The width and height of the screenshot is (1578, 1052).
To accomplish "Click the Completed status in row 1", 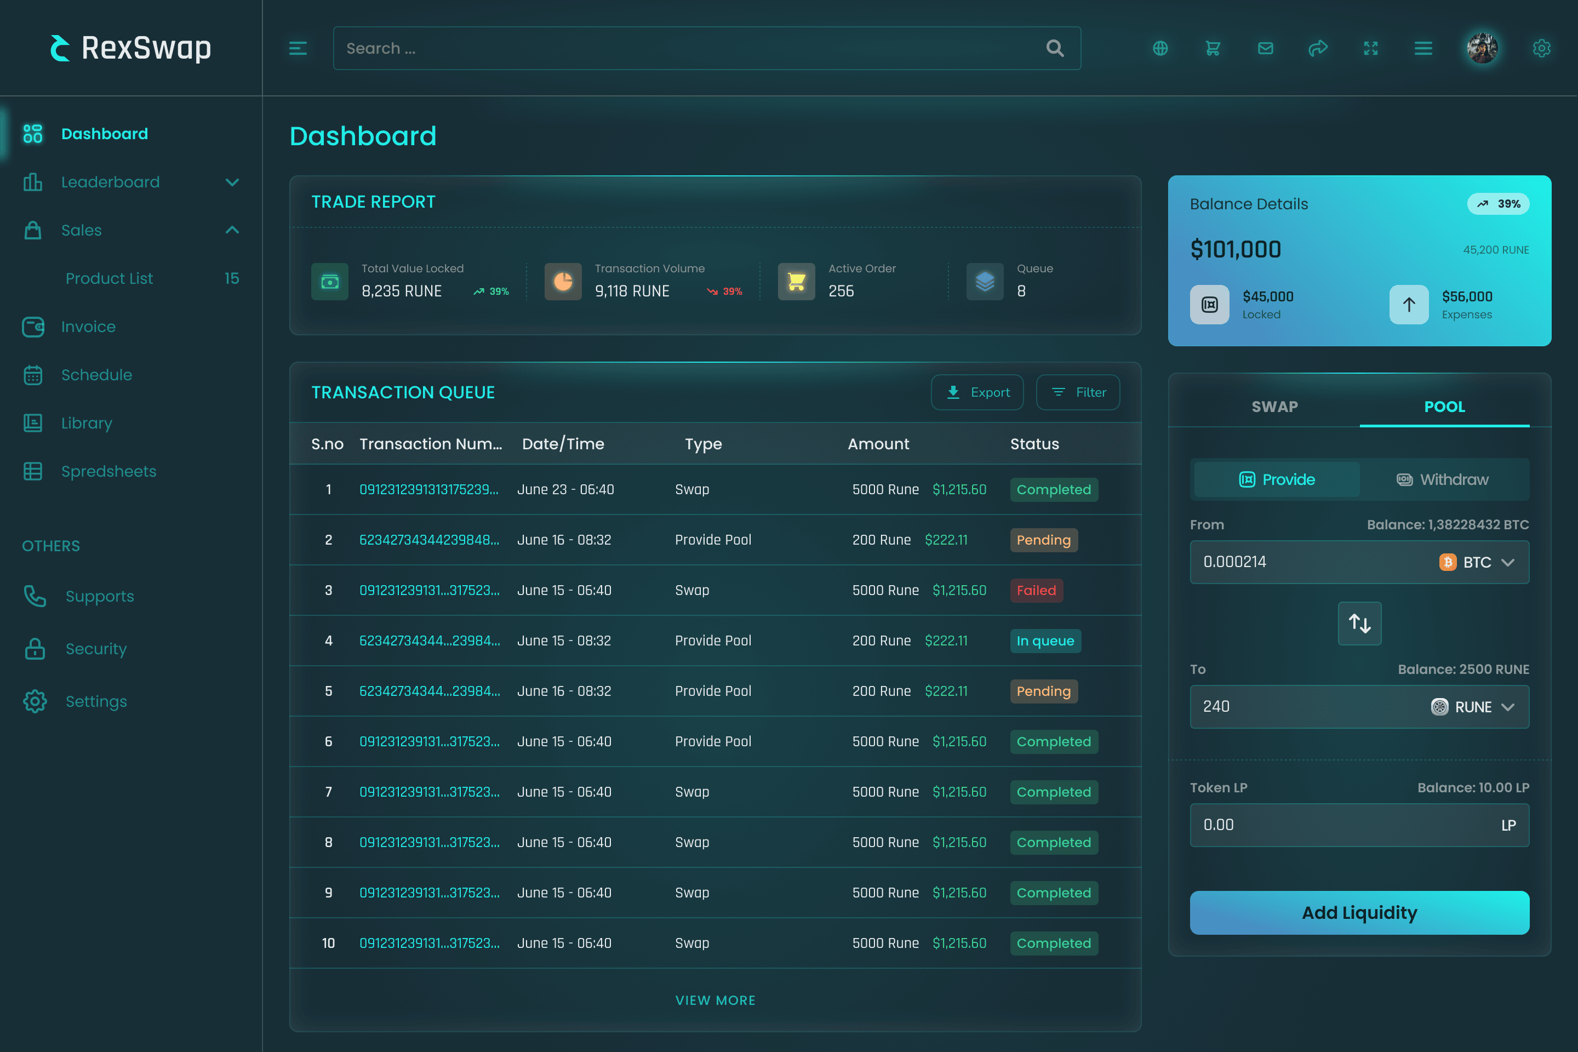I will (x=1053, y=490).
